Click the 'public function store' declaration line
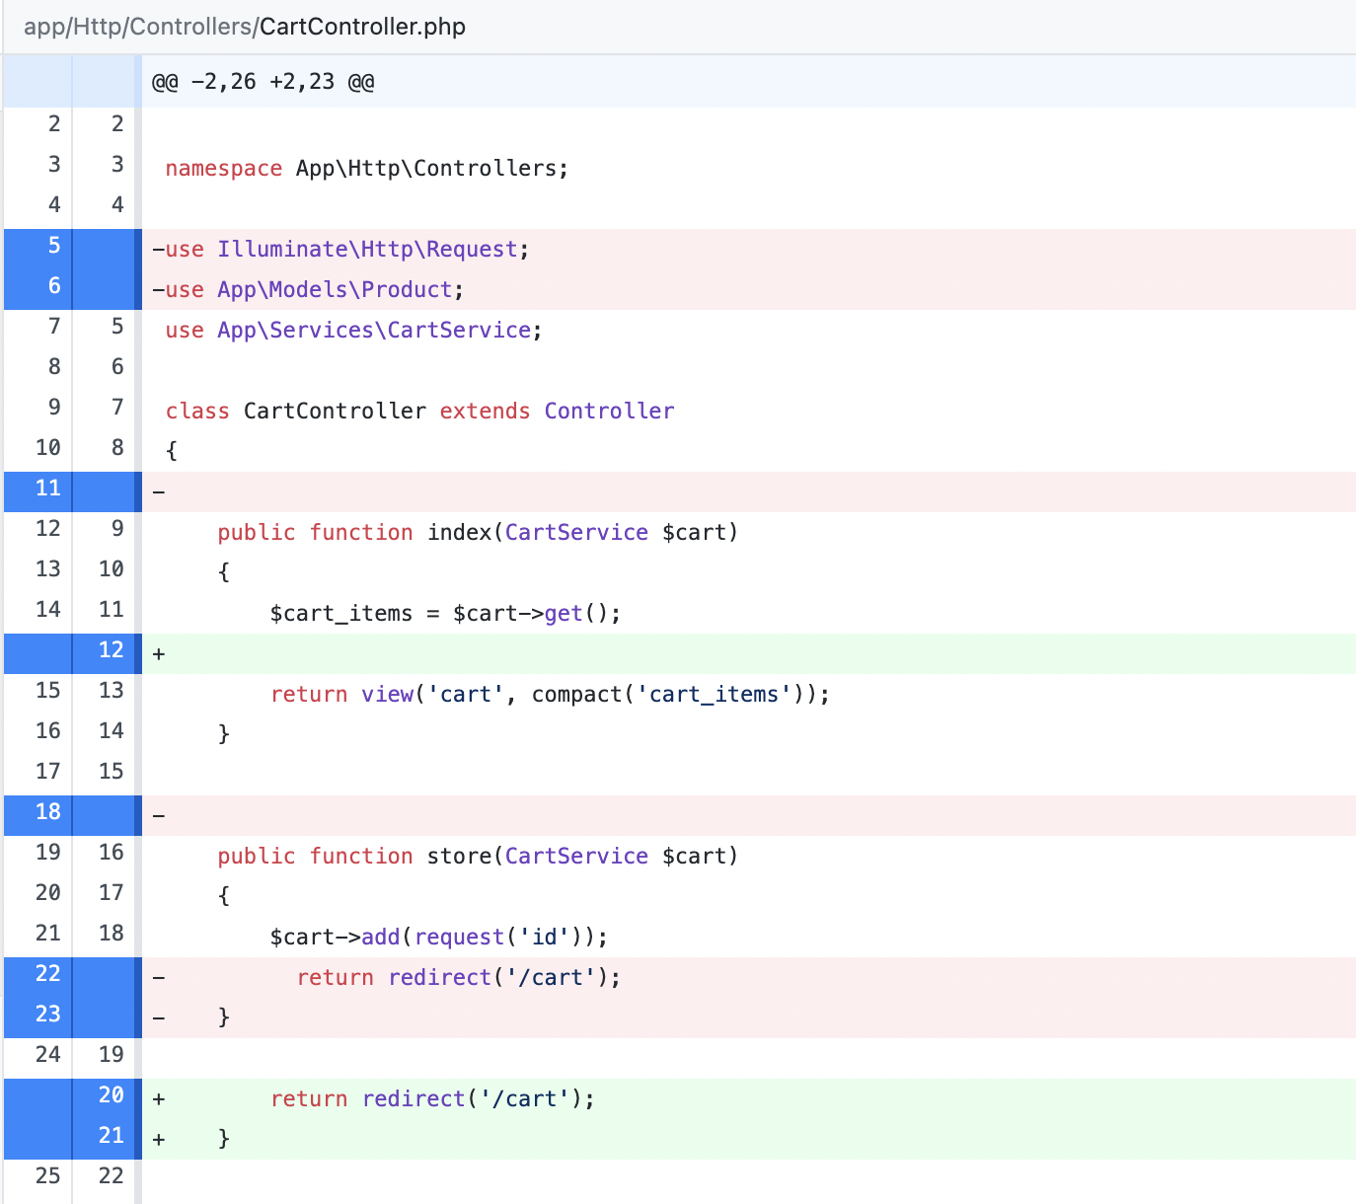The image size is (1356, 1204). coord(477,856)
